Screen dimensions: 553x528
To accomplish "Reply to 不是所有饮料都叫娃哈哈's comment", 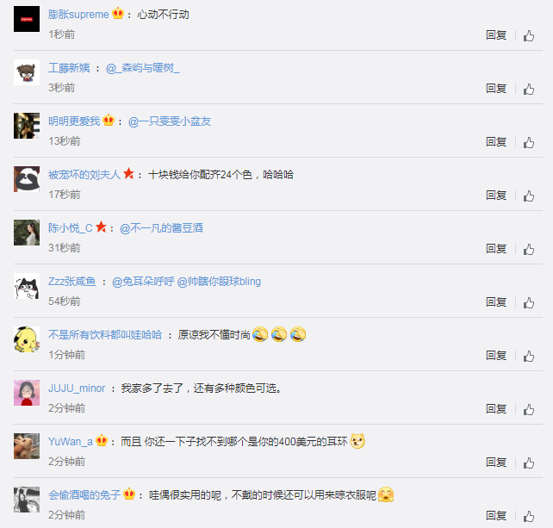I will pos(496,356).
